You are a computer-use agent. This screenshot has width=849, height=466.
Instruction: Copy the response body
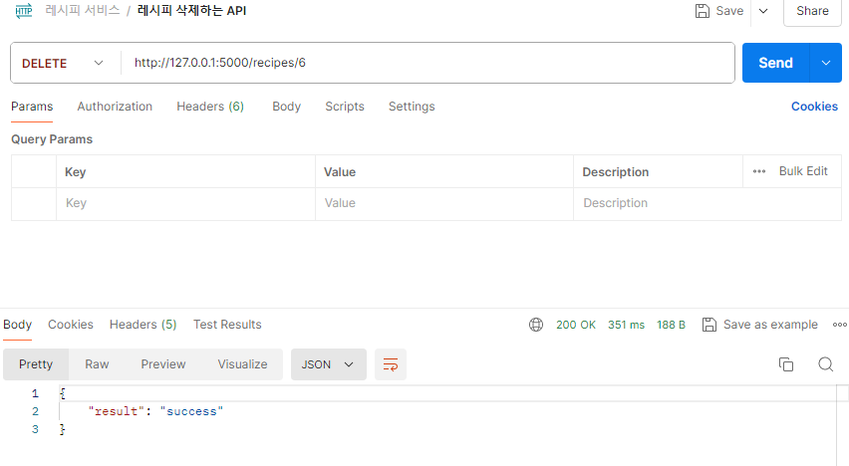pos(786,364)
